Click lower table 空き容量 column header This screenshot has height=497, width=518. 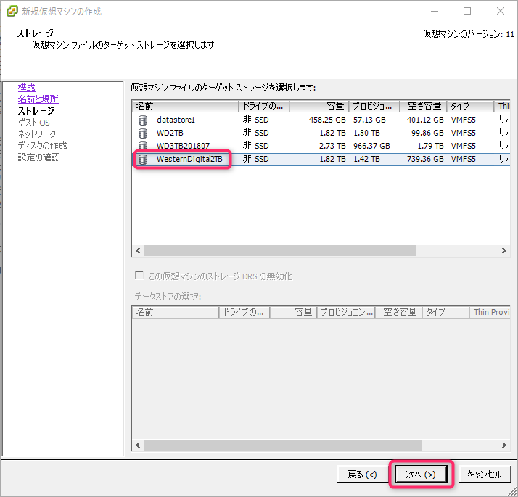pyautogui.click(x=399, y=312)
